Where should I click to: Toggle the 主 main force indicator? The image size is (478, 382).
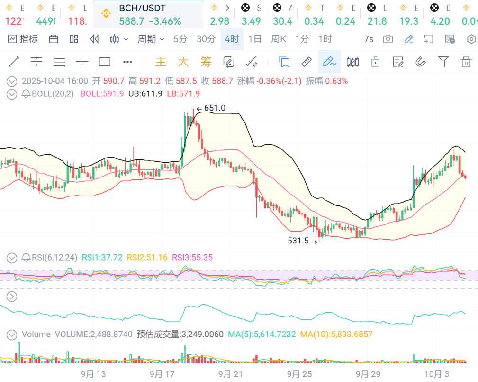[161, 62]
